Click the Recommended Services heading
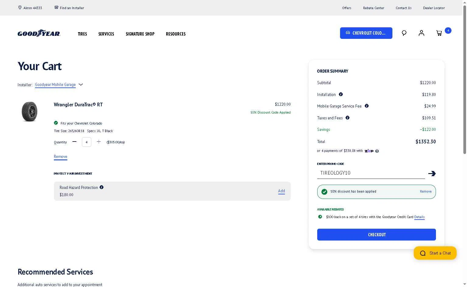Image resolution: width=467 pixels, height=287 pixels. 55,272
